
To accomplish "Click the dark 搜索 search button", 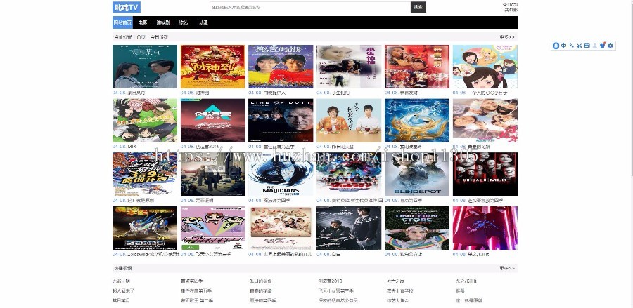I will coord(418,7).
